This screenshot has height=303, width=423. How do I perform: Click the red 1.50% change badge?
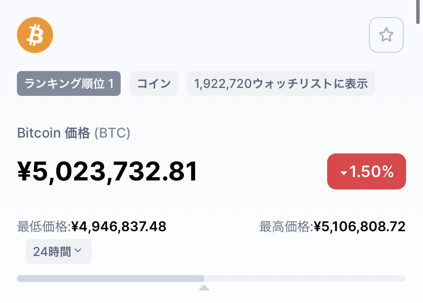coord(366,171)
